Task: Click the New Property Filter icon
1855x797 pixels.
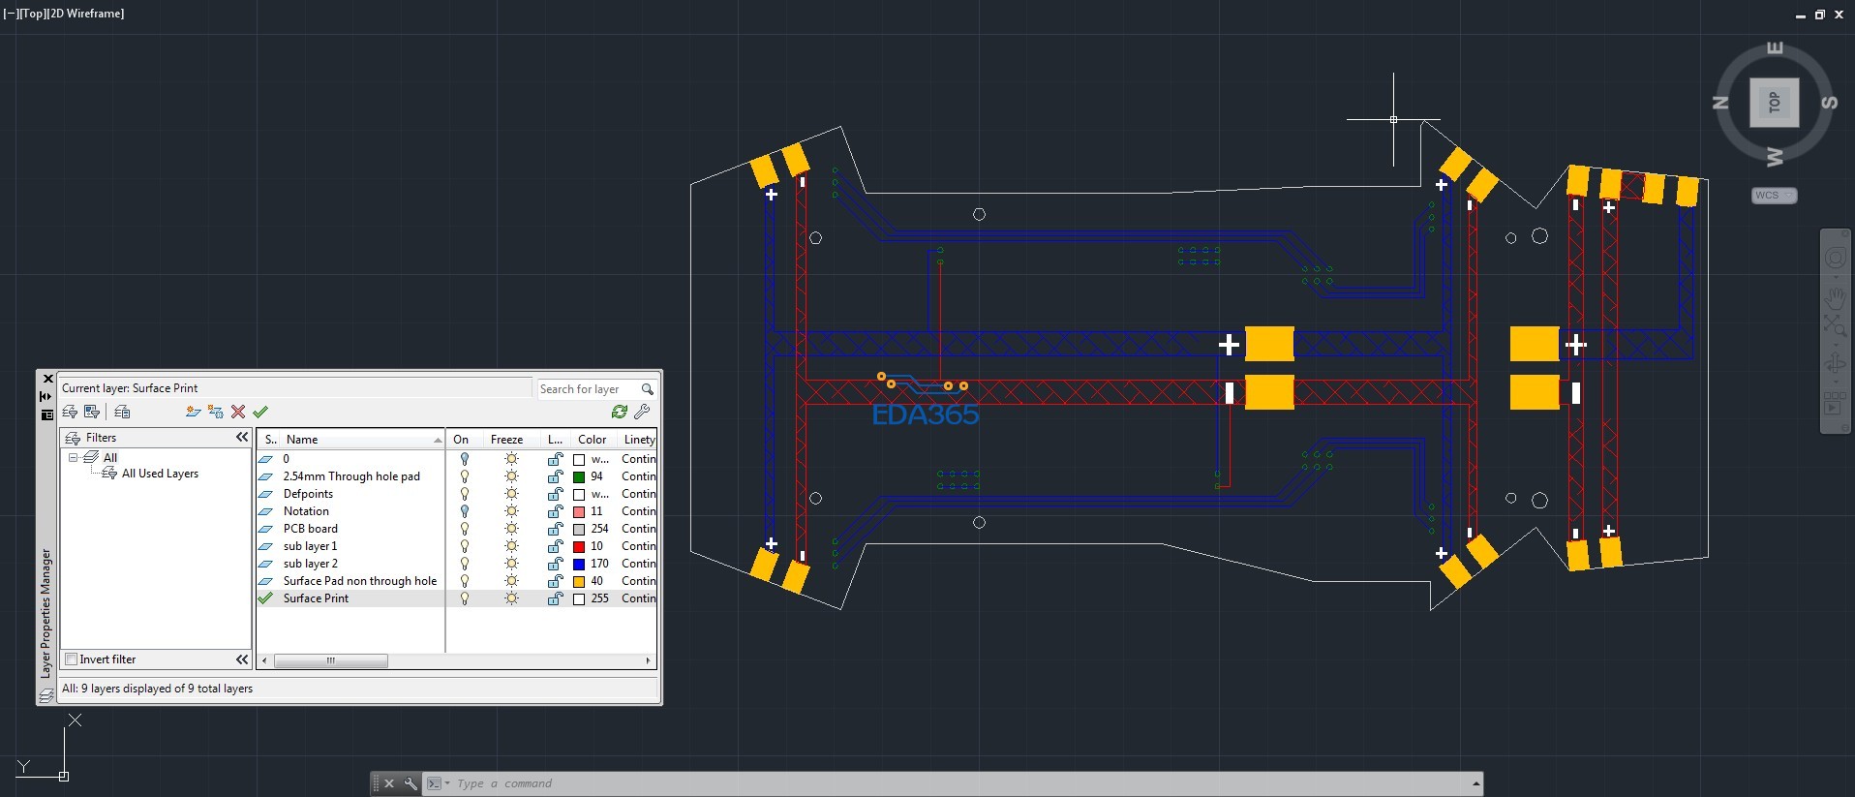Action: coord(71,412)
